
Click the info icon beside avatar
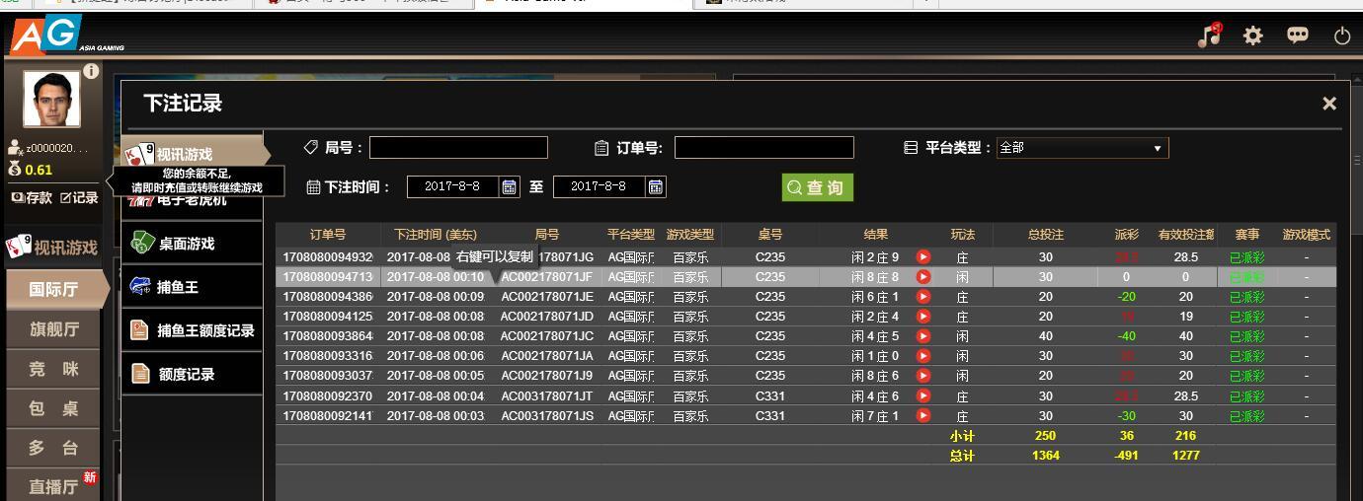[91, 71]
